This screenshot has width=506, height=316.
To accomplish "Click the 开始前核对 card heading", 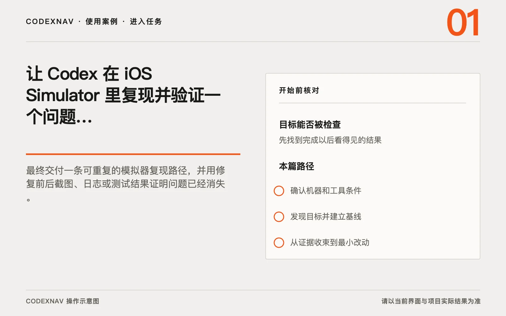I will click(x=299, y=91).
